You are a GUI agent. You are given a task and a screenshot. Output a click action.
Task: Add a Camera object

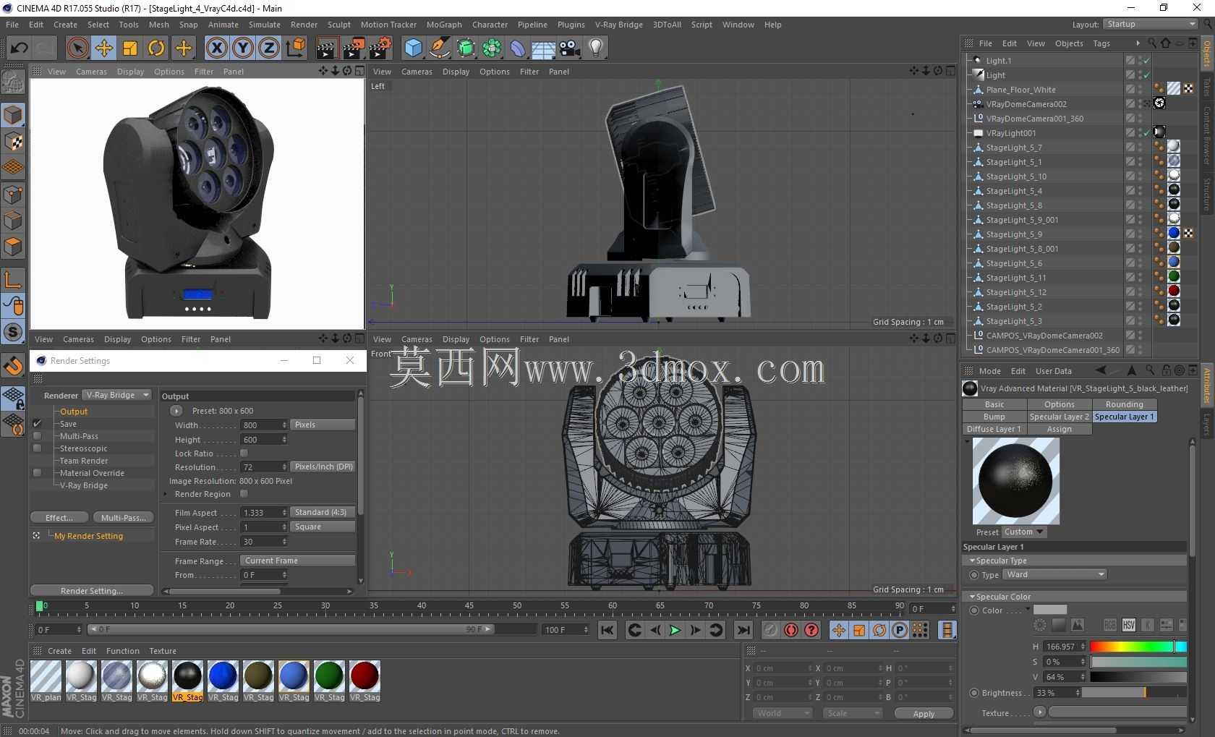point(570,48)
